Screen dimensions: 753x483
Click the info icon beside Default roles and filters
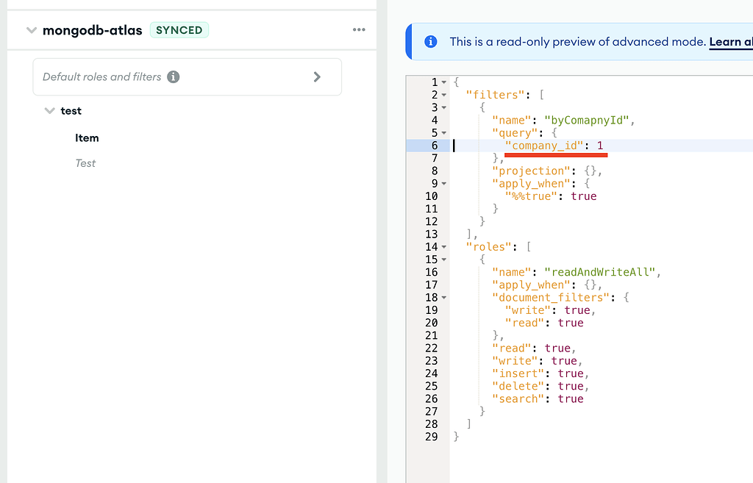click(x=174, y=77)
